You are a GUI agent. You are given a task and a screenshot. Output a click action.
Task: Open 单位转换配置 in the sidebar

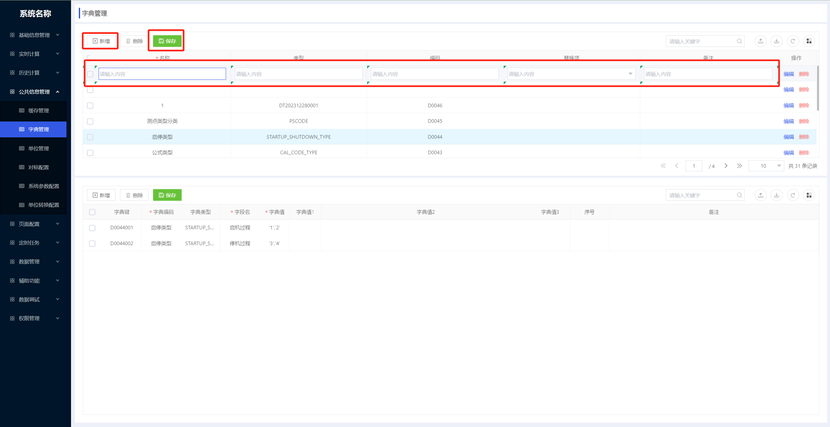(33, 205)
